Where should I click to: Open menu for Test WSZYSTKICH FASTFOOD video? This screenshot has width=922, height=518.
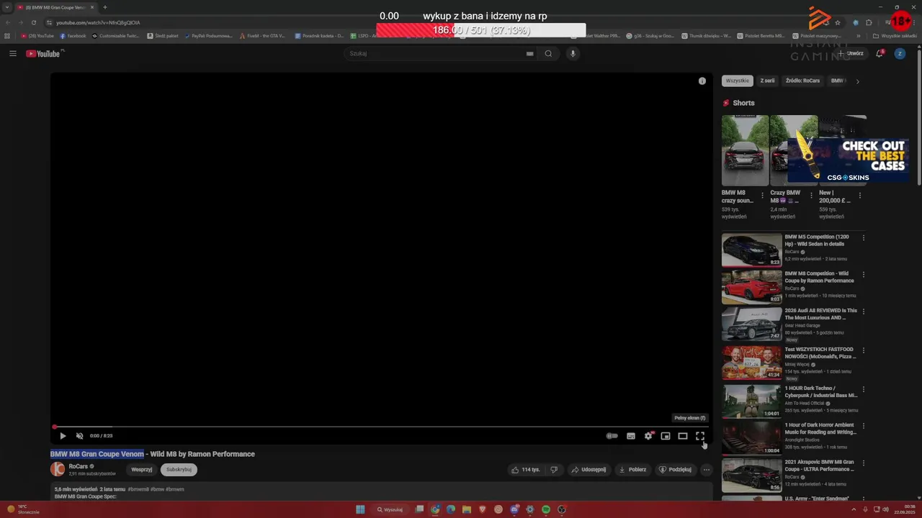[863, 350]
